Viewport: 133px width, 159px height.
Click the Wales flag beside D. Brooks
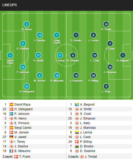click(x=77, y=146)
